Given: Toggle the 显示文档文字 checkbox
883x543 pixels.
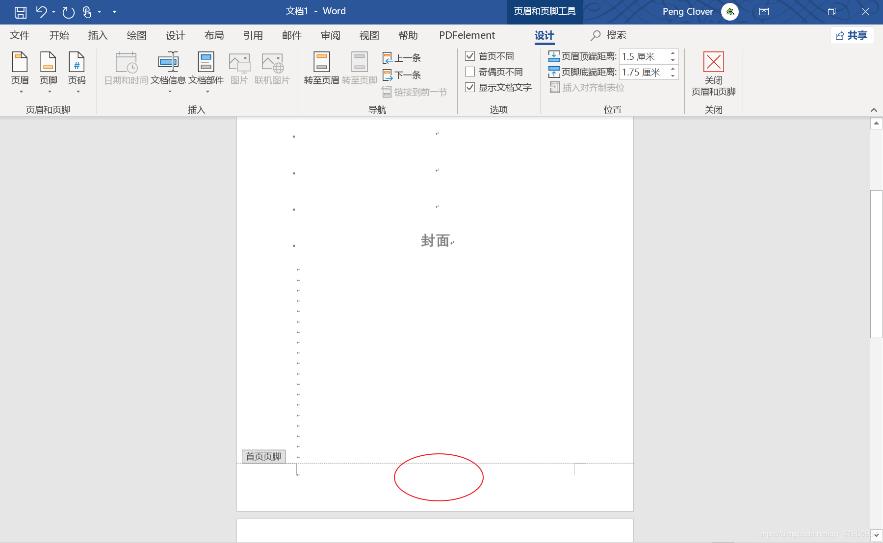Looking at the screenshot, I should [x=470, y=87].
